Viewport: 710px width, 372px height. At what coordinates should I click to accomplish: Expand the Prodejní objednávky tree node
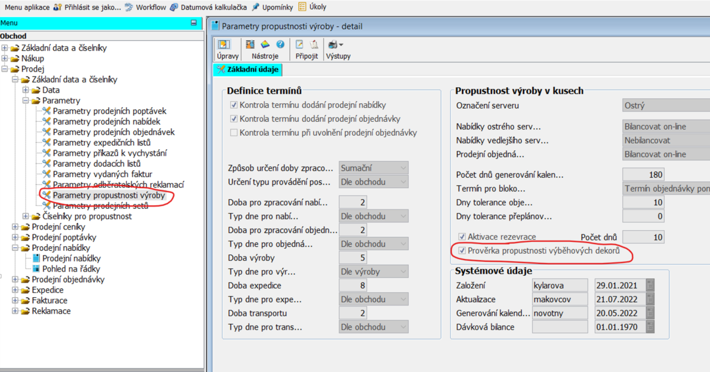15,279
